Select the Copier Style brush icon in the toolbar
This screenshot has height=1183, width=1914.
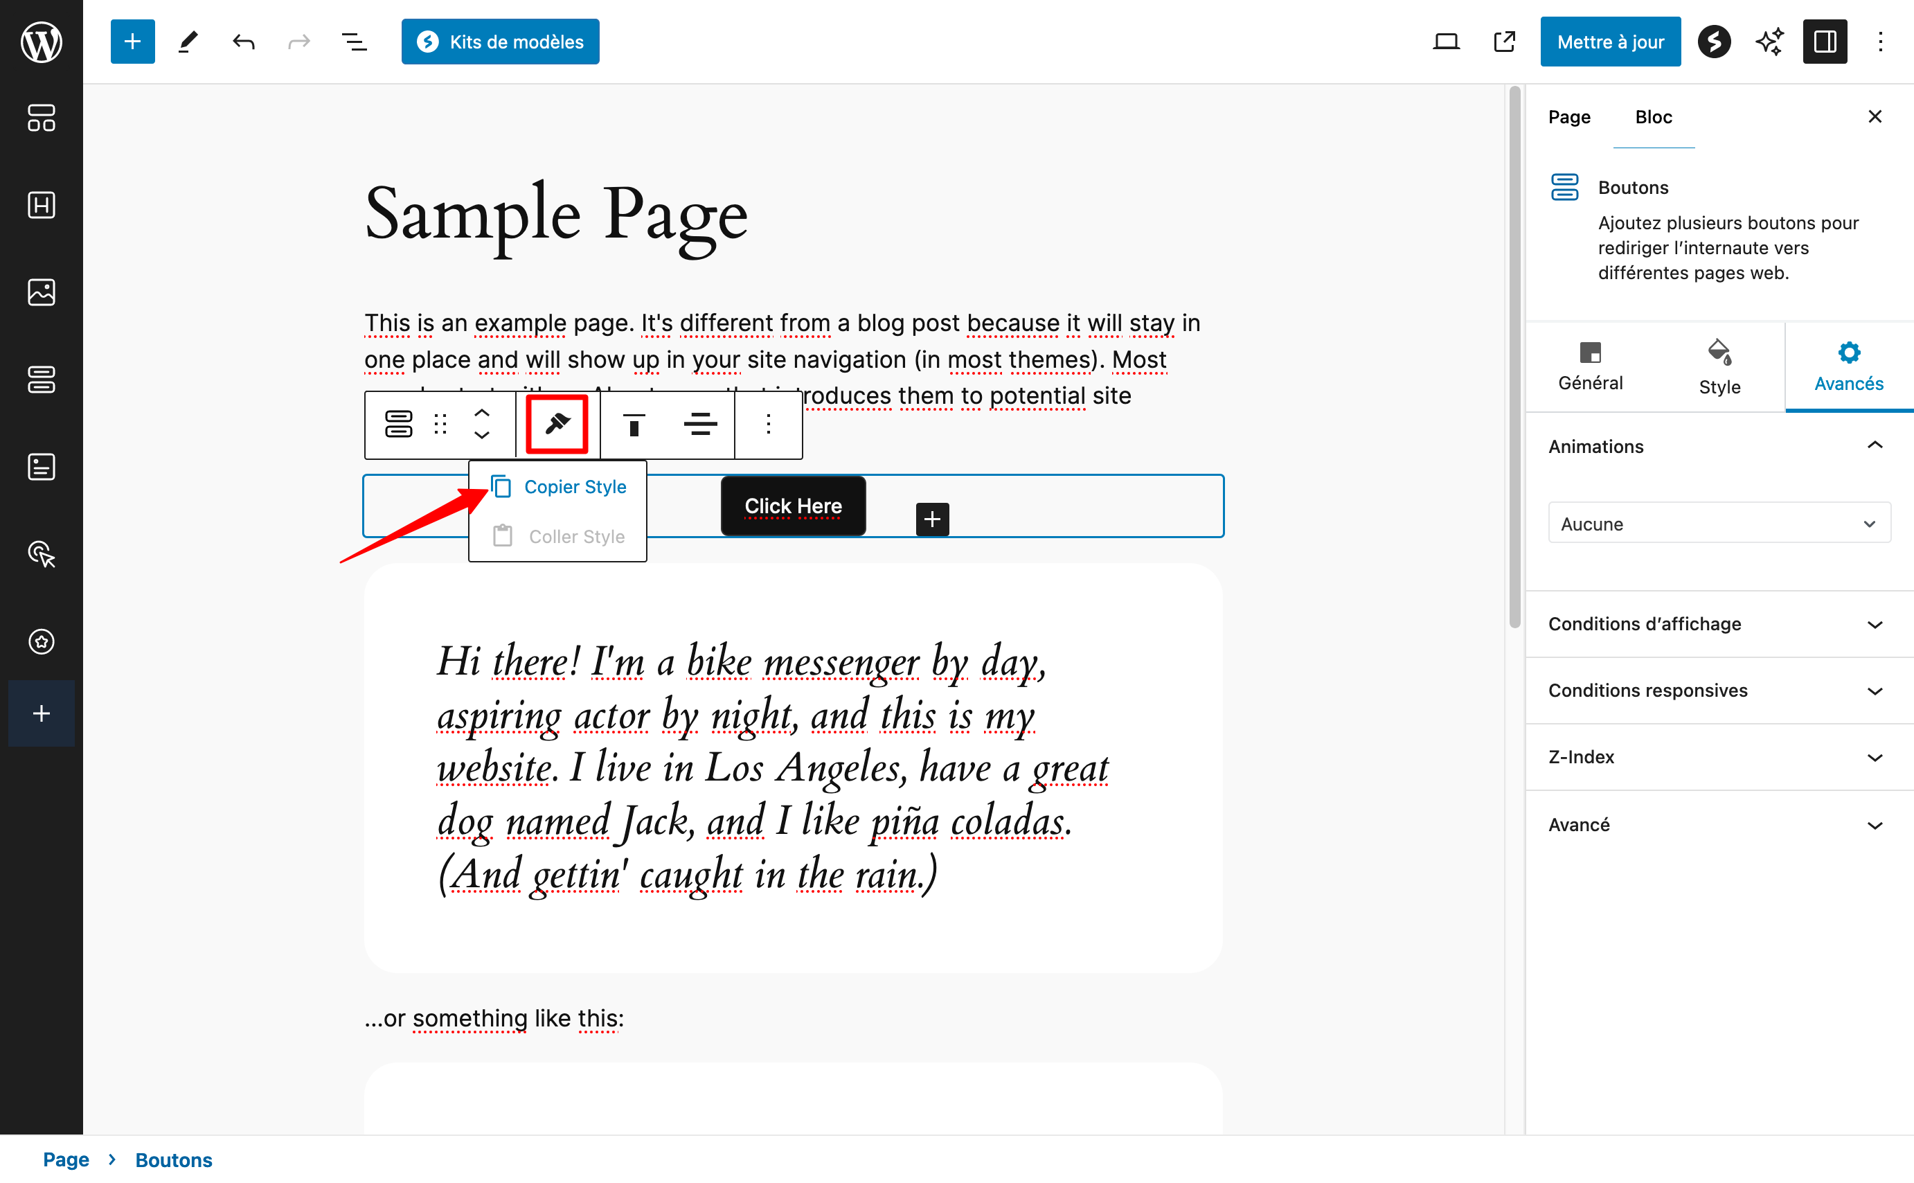click(x=557, y=423)
